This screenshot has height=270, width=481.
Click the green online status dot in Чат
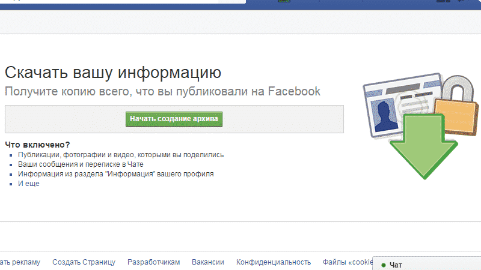click(x=383, y=265)
